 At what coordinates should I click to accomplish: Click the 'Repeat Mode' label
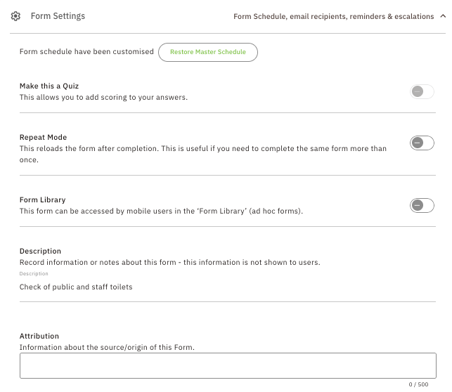coord(44,138)
